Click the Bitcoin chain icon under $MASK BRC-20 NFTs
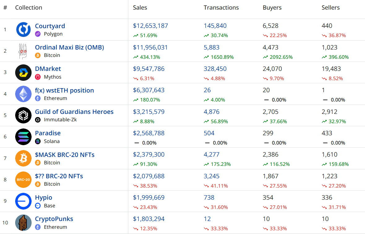This screenshot has height=234, width=365. click(38, 163)
